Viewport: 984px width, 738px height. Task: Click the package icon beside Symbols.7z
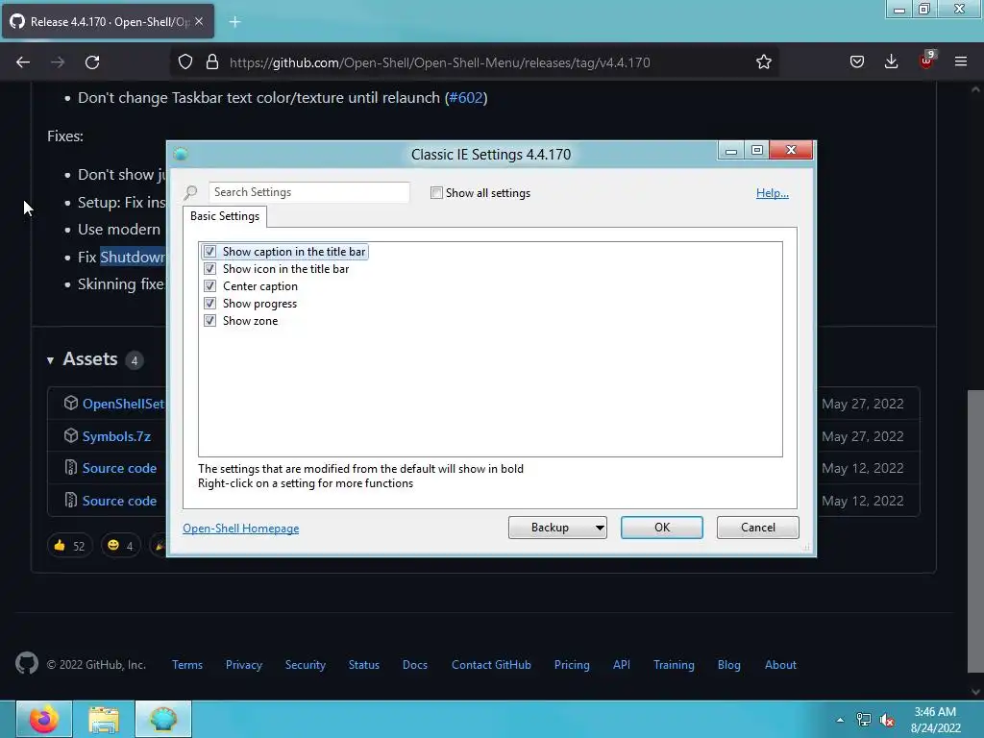[71, 435]
